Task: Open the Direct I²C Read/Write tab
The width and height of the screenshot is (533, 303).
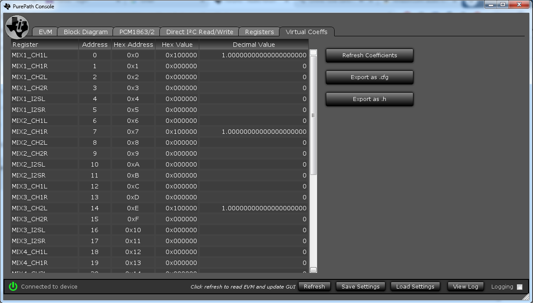Action: (200, 32)
